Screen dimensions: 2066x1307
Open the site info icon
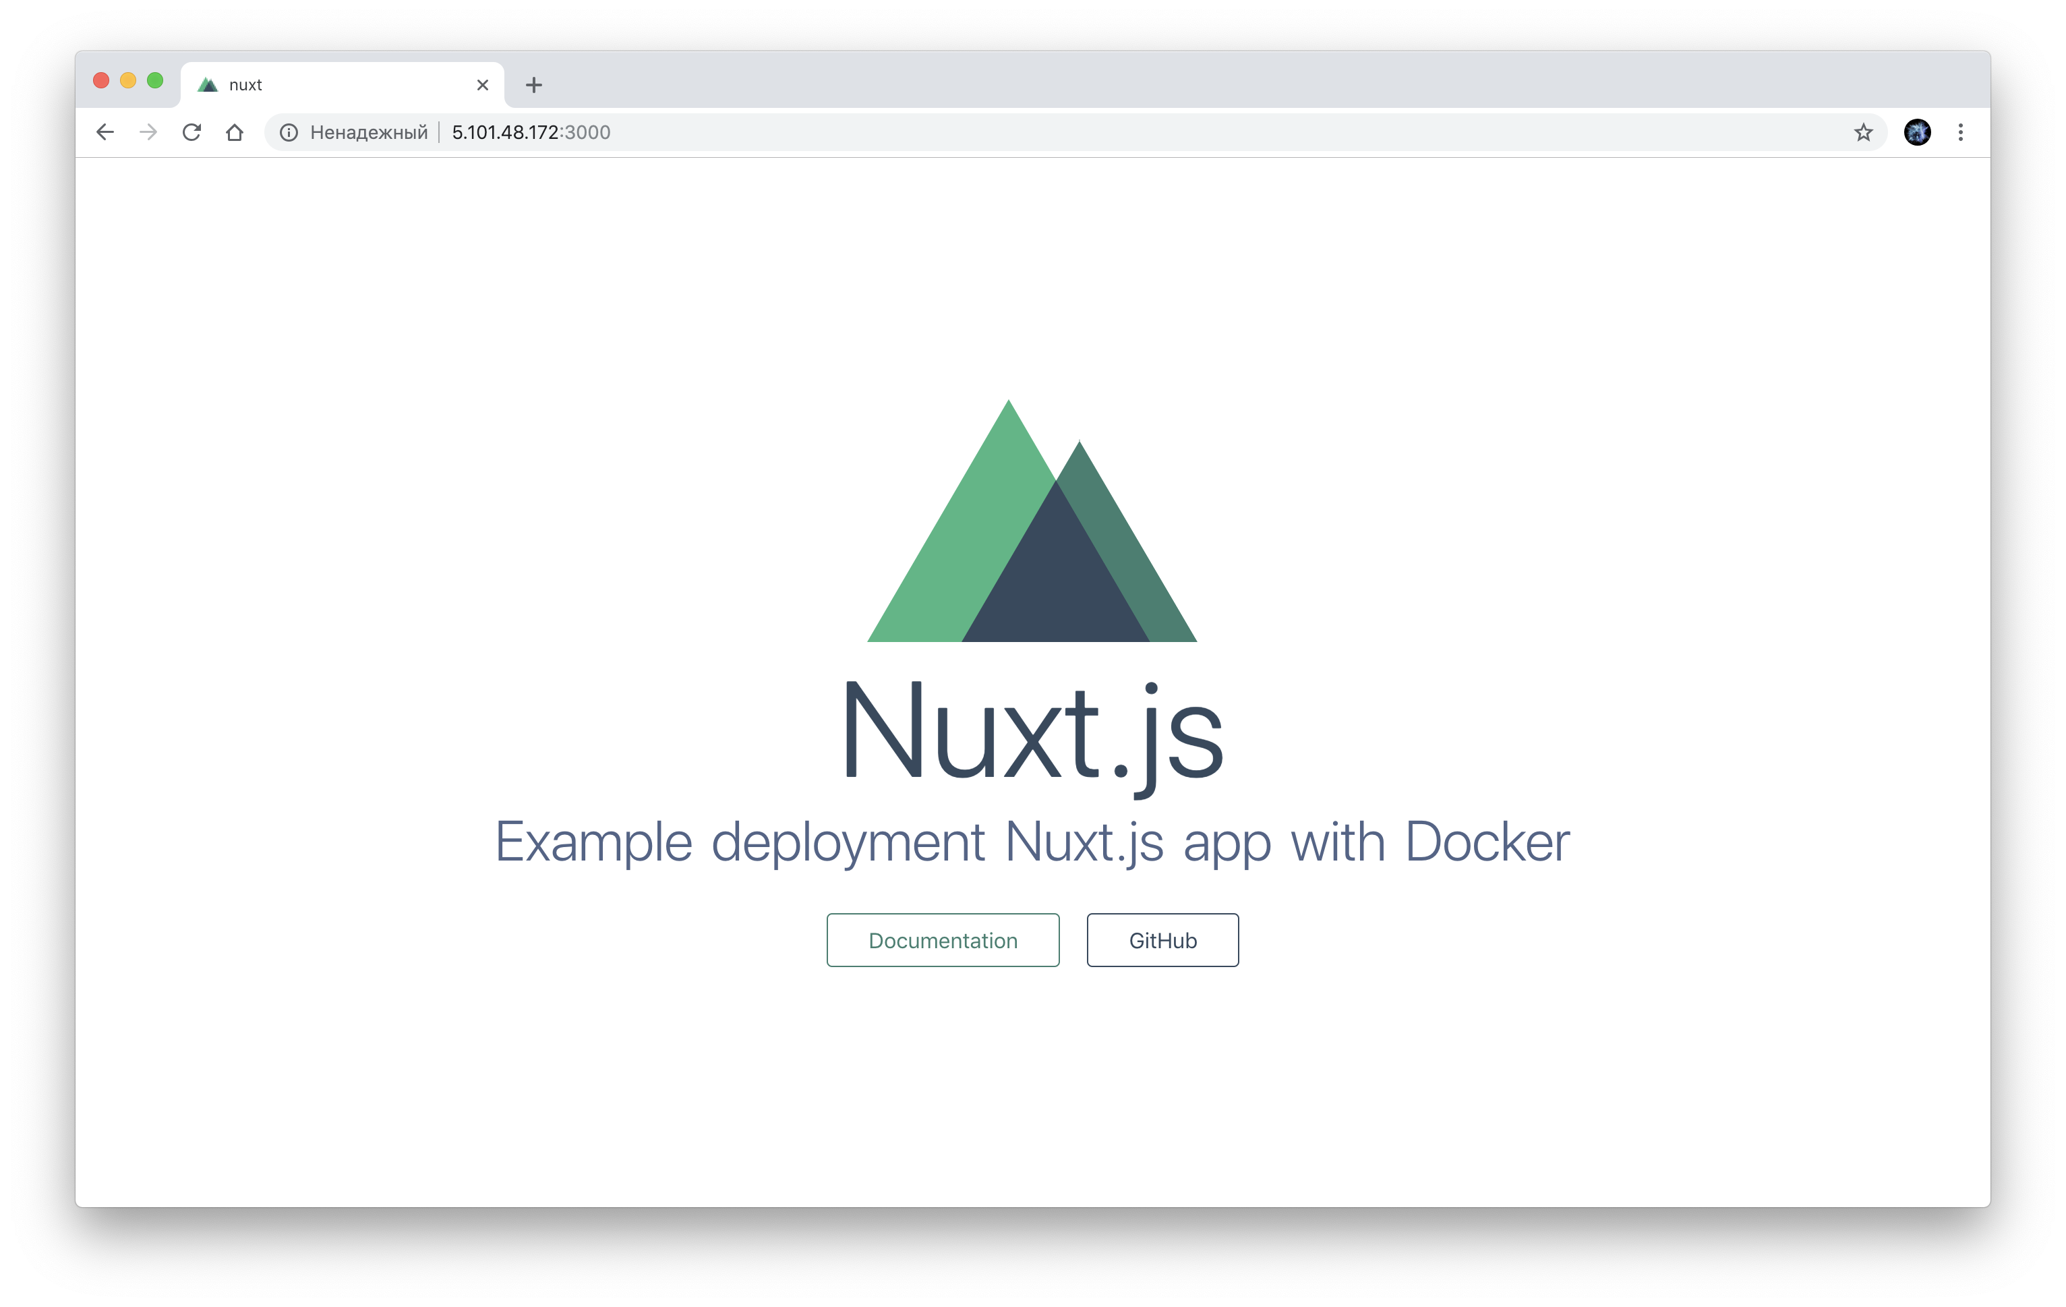289,132
